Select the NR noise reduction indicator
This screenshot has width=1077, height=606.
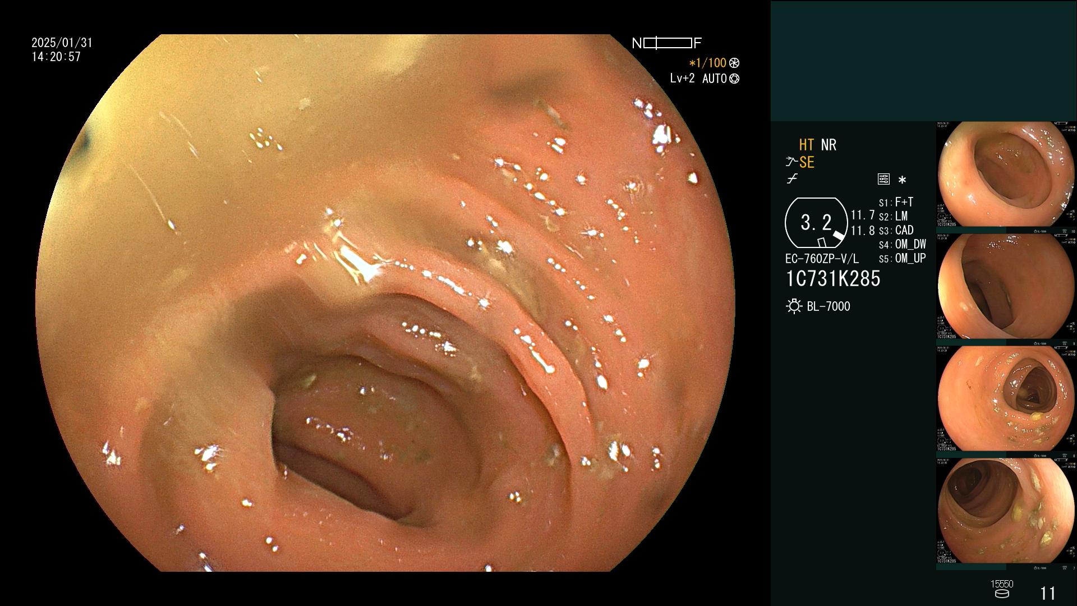[x=829, y=145]
